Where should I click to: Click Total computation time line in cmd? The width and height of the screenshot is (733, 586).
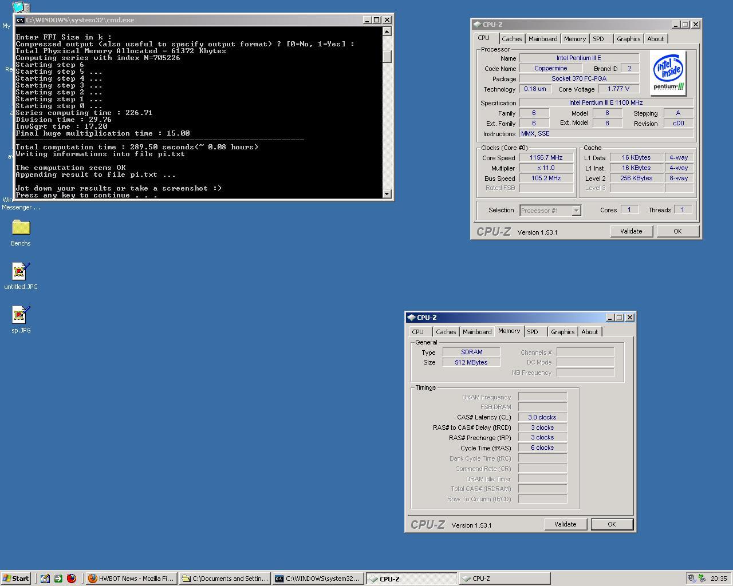click(137, 147)
